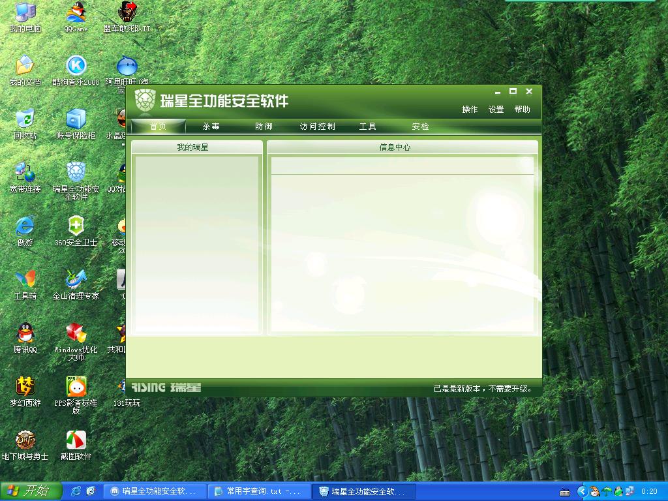Image resolution: width=668 pixels, height=501 pixels.
Task: Switch to the 首页 tab
Action: tap(158, 127)
